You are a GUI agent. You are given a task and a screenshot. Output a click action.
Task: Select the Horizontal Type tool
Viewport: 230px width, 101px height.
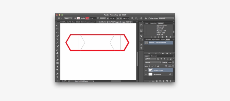pos(57,77)
